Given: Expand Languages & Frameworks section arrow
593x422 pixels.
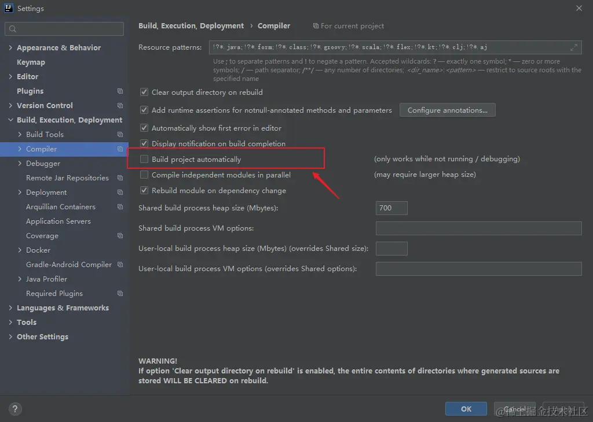Looking at the screenshot, I should (10, 308).
